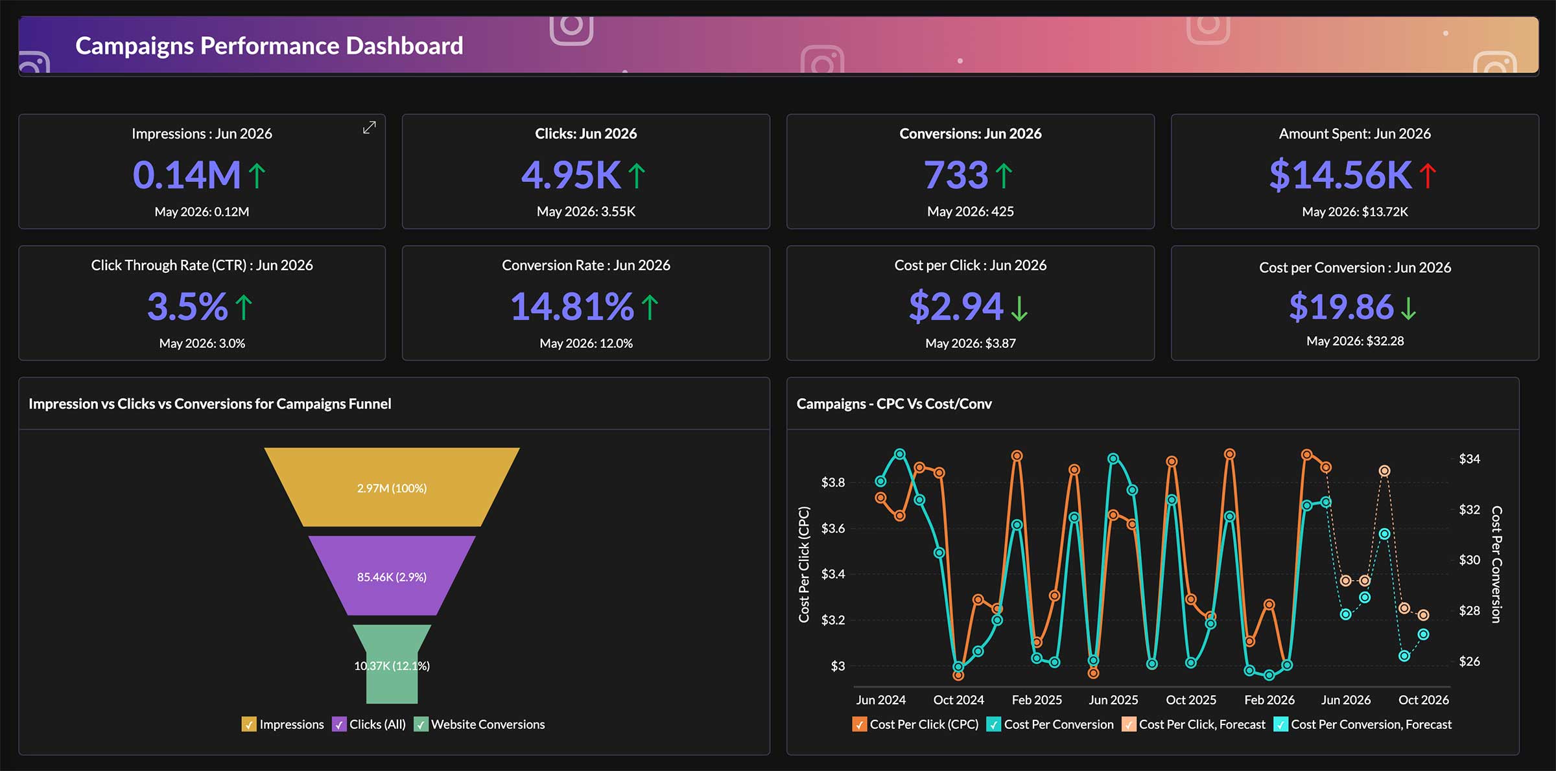
Task: Click the red up arrow beside $14.56K
Action: [x=1428, y=176]
